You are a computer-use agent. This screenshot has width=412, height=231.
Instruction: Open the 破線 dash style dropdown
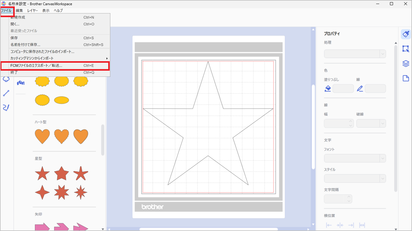371,123
